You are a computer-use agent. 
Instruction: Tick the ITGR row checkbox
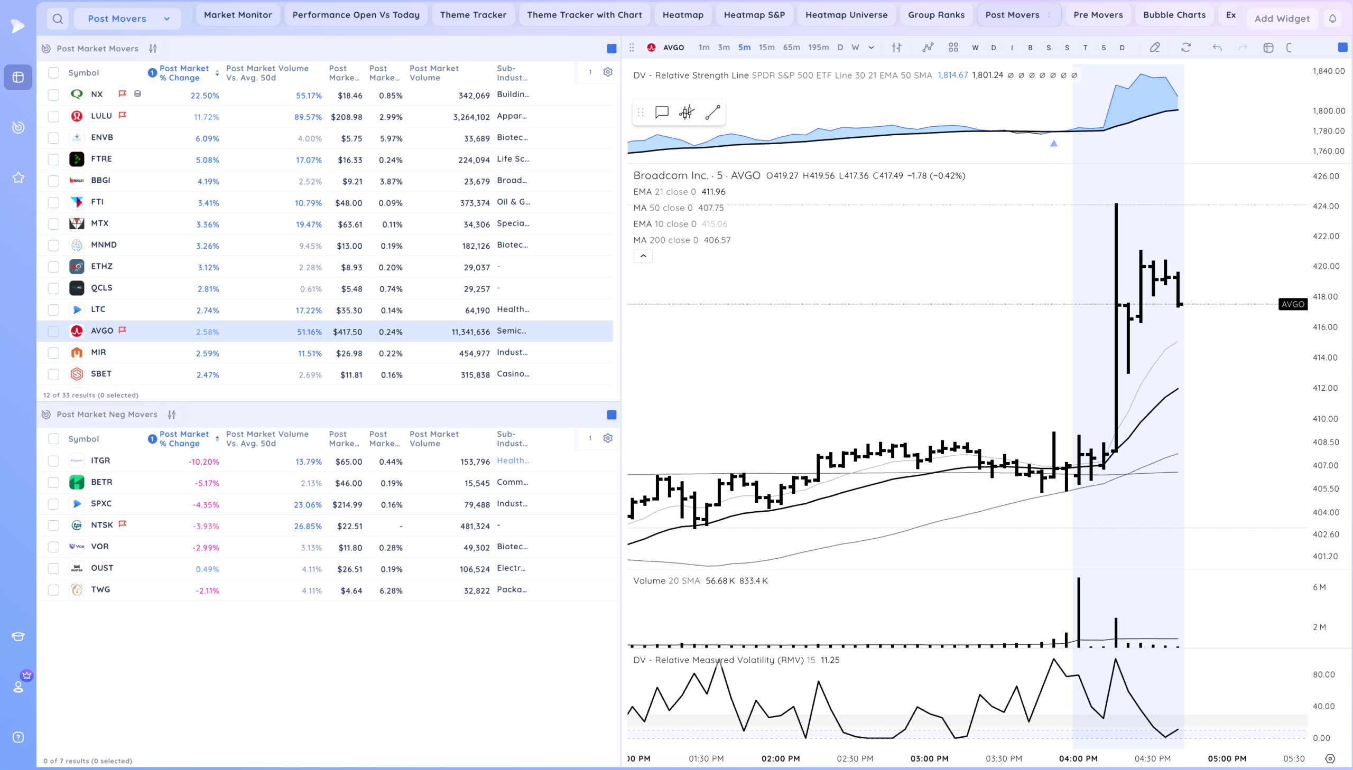[53, 461]
